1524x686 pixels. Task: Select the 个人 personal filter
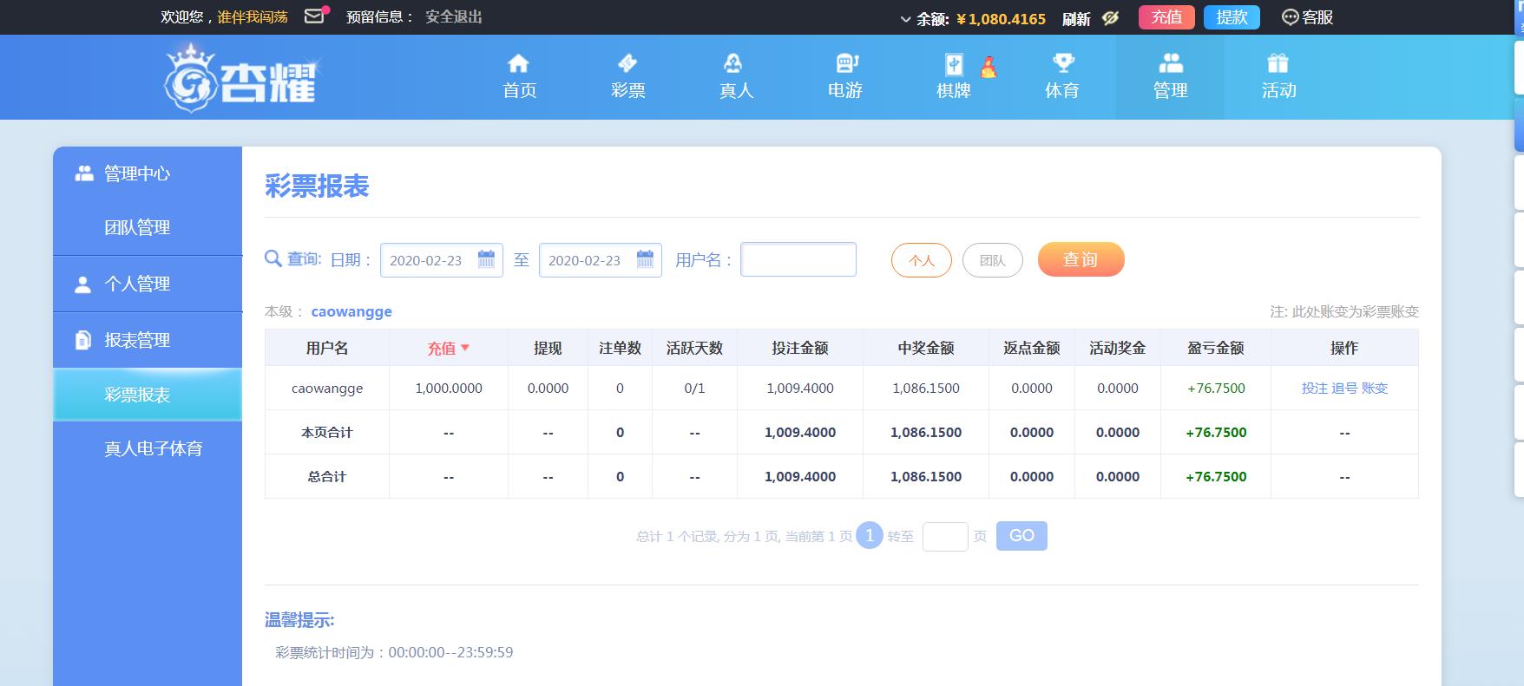[x=922, y=260]
